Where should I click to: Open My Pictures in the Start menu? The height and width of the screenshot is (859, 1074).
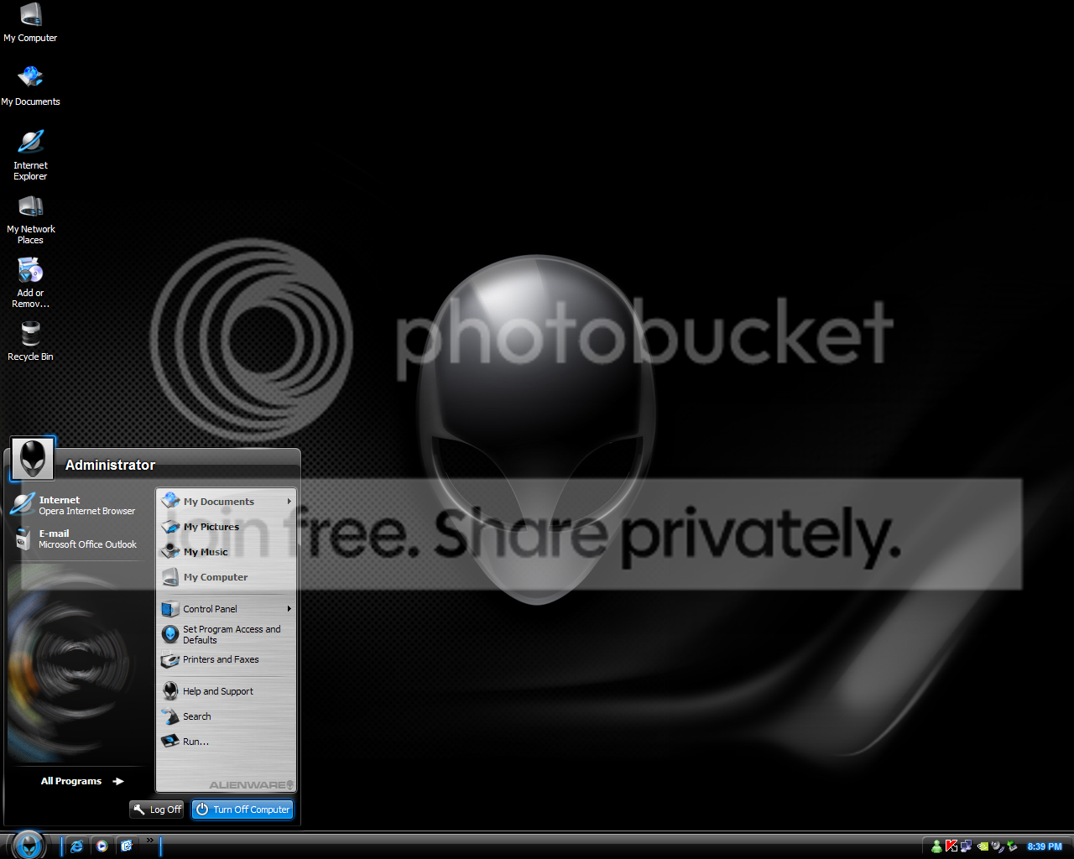pyautogui.click(x=227, y=527)
